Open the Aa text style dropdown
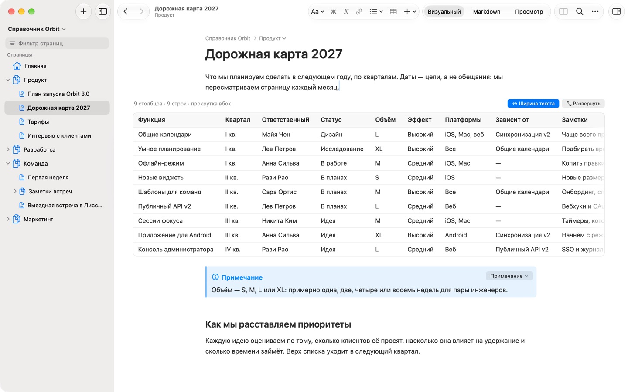Viewport: 628px width, 392px height. point(317,12)
